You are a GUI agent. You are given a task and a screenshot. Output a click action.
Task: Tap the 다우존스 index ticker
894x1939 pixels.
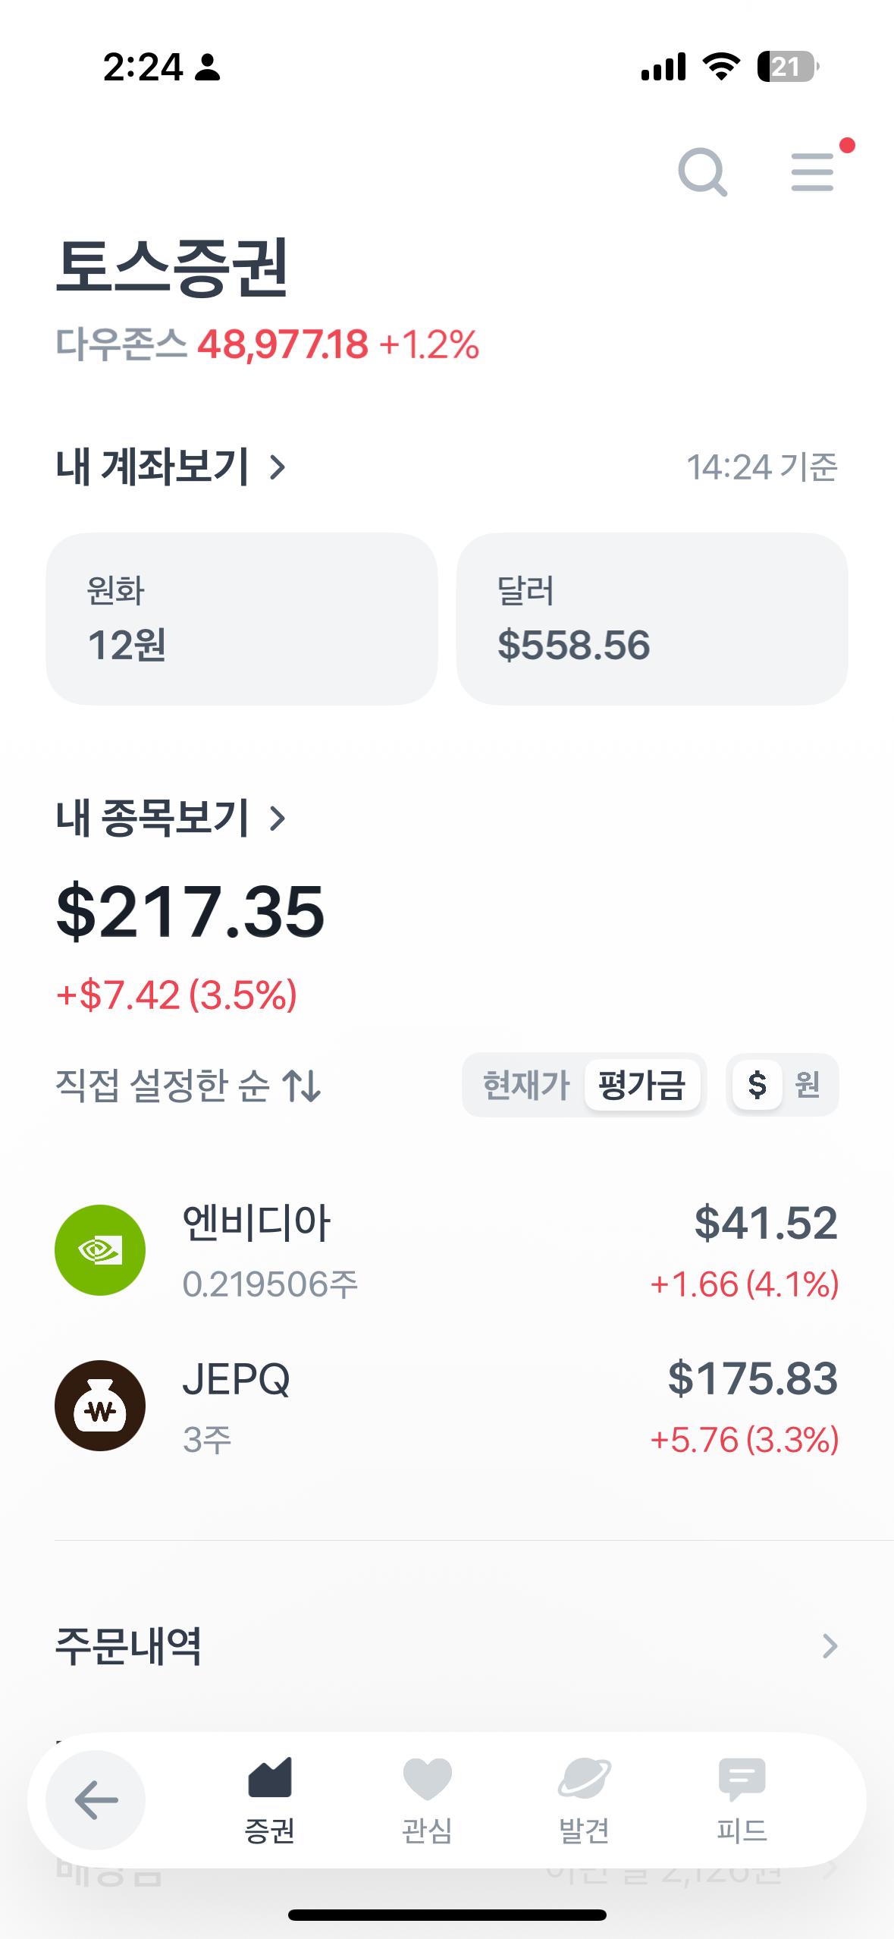267,344
